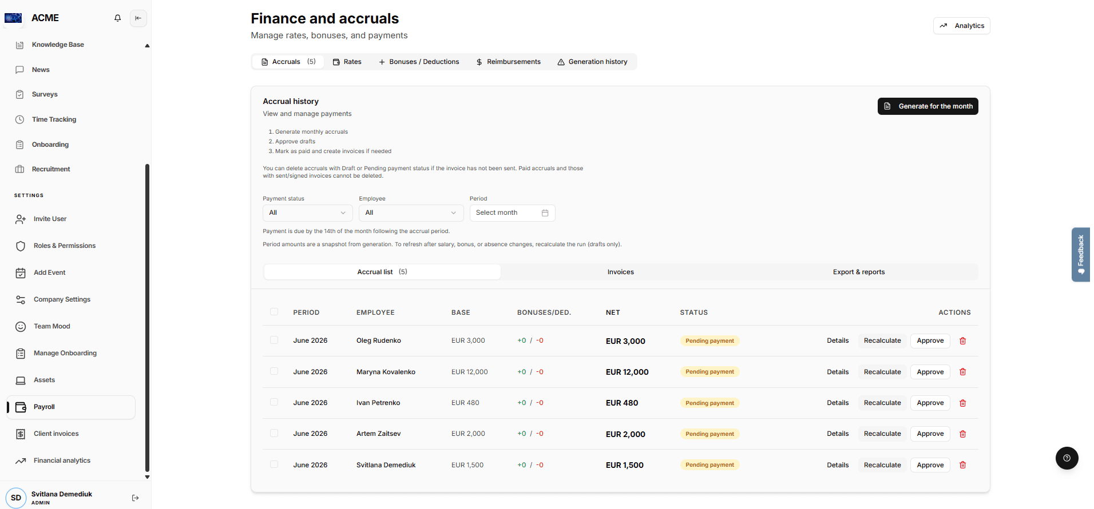Click the Onboarding sidebar icon
Viewport: 1094px width, 509px height.
19,145
